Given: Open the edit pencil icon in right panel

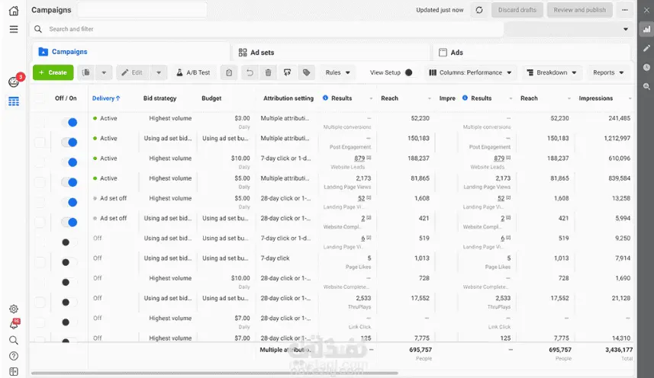Looking at the screenshot, I should [646, 48].
